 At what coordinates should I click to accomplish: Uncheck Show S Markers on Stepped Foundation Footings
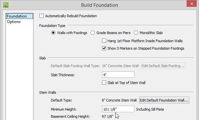(x=104, y=48)
